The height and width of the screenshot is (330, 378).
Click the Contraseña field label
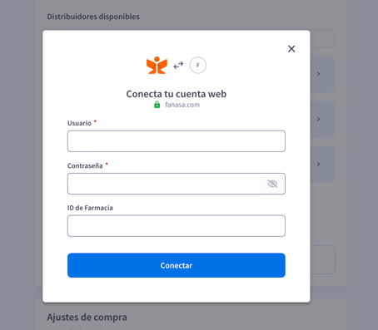pos(85,165)
